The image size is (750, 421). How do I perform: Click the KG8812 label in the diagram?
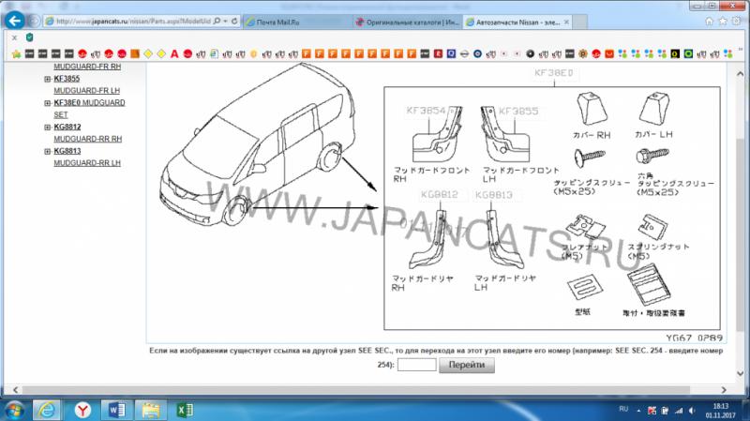[439, 194]
